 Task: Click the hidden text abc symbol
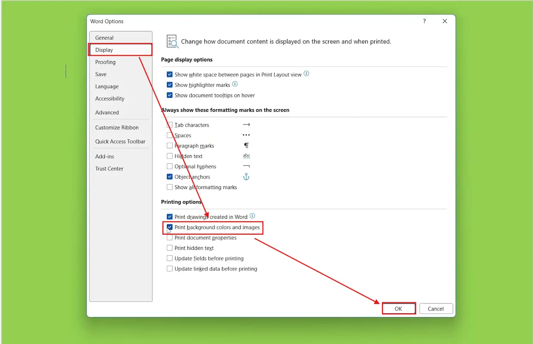pos(246,156)
